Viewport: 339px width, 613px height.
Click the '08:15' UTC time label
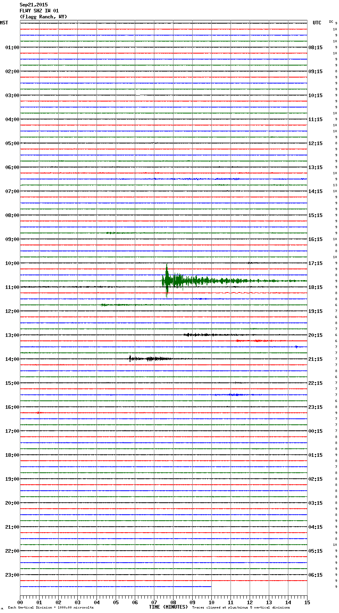pos(315,48)
